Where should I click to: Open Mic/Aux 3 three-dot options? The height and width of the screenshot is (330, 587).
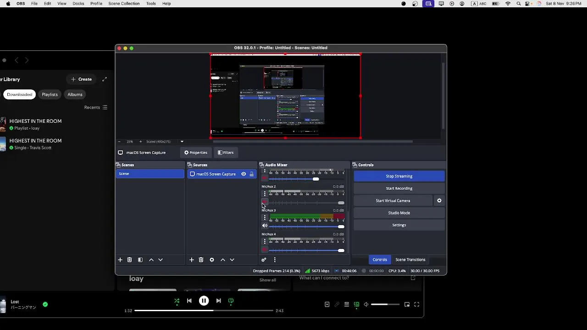(x=265, y=218)
